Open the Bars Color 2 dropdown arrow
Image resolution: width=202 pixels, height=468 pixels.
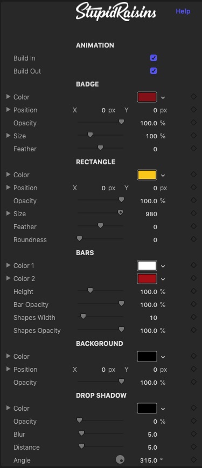163,279
